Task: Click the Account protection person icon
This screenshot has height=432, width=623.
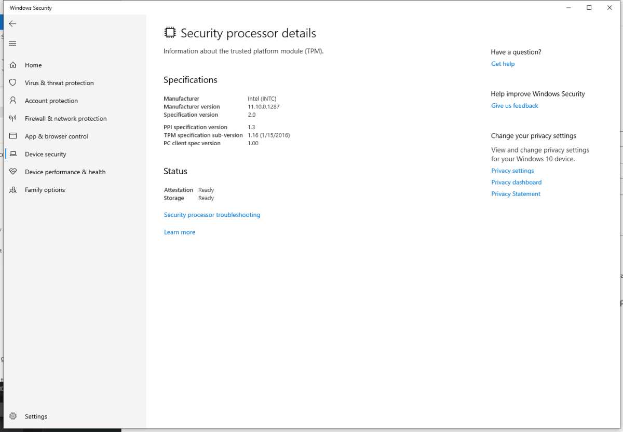Action: [13, 101]
